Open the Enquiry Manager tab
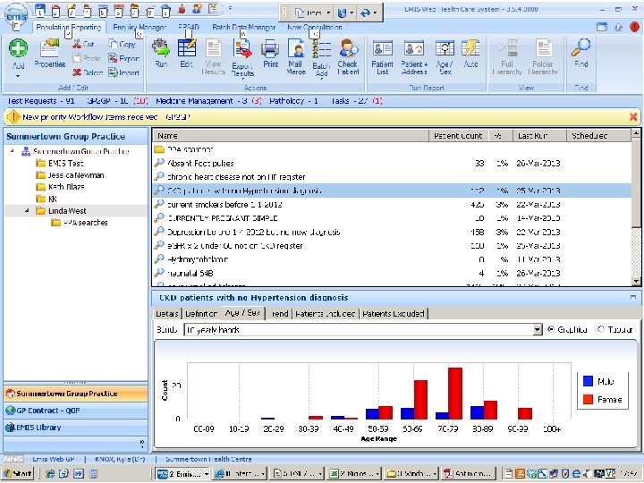 click(x=140, y=27)
